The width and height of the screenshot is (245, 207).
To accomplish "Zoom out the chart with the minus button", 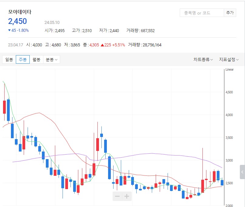I will (117, 196).
